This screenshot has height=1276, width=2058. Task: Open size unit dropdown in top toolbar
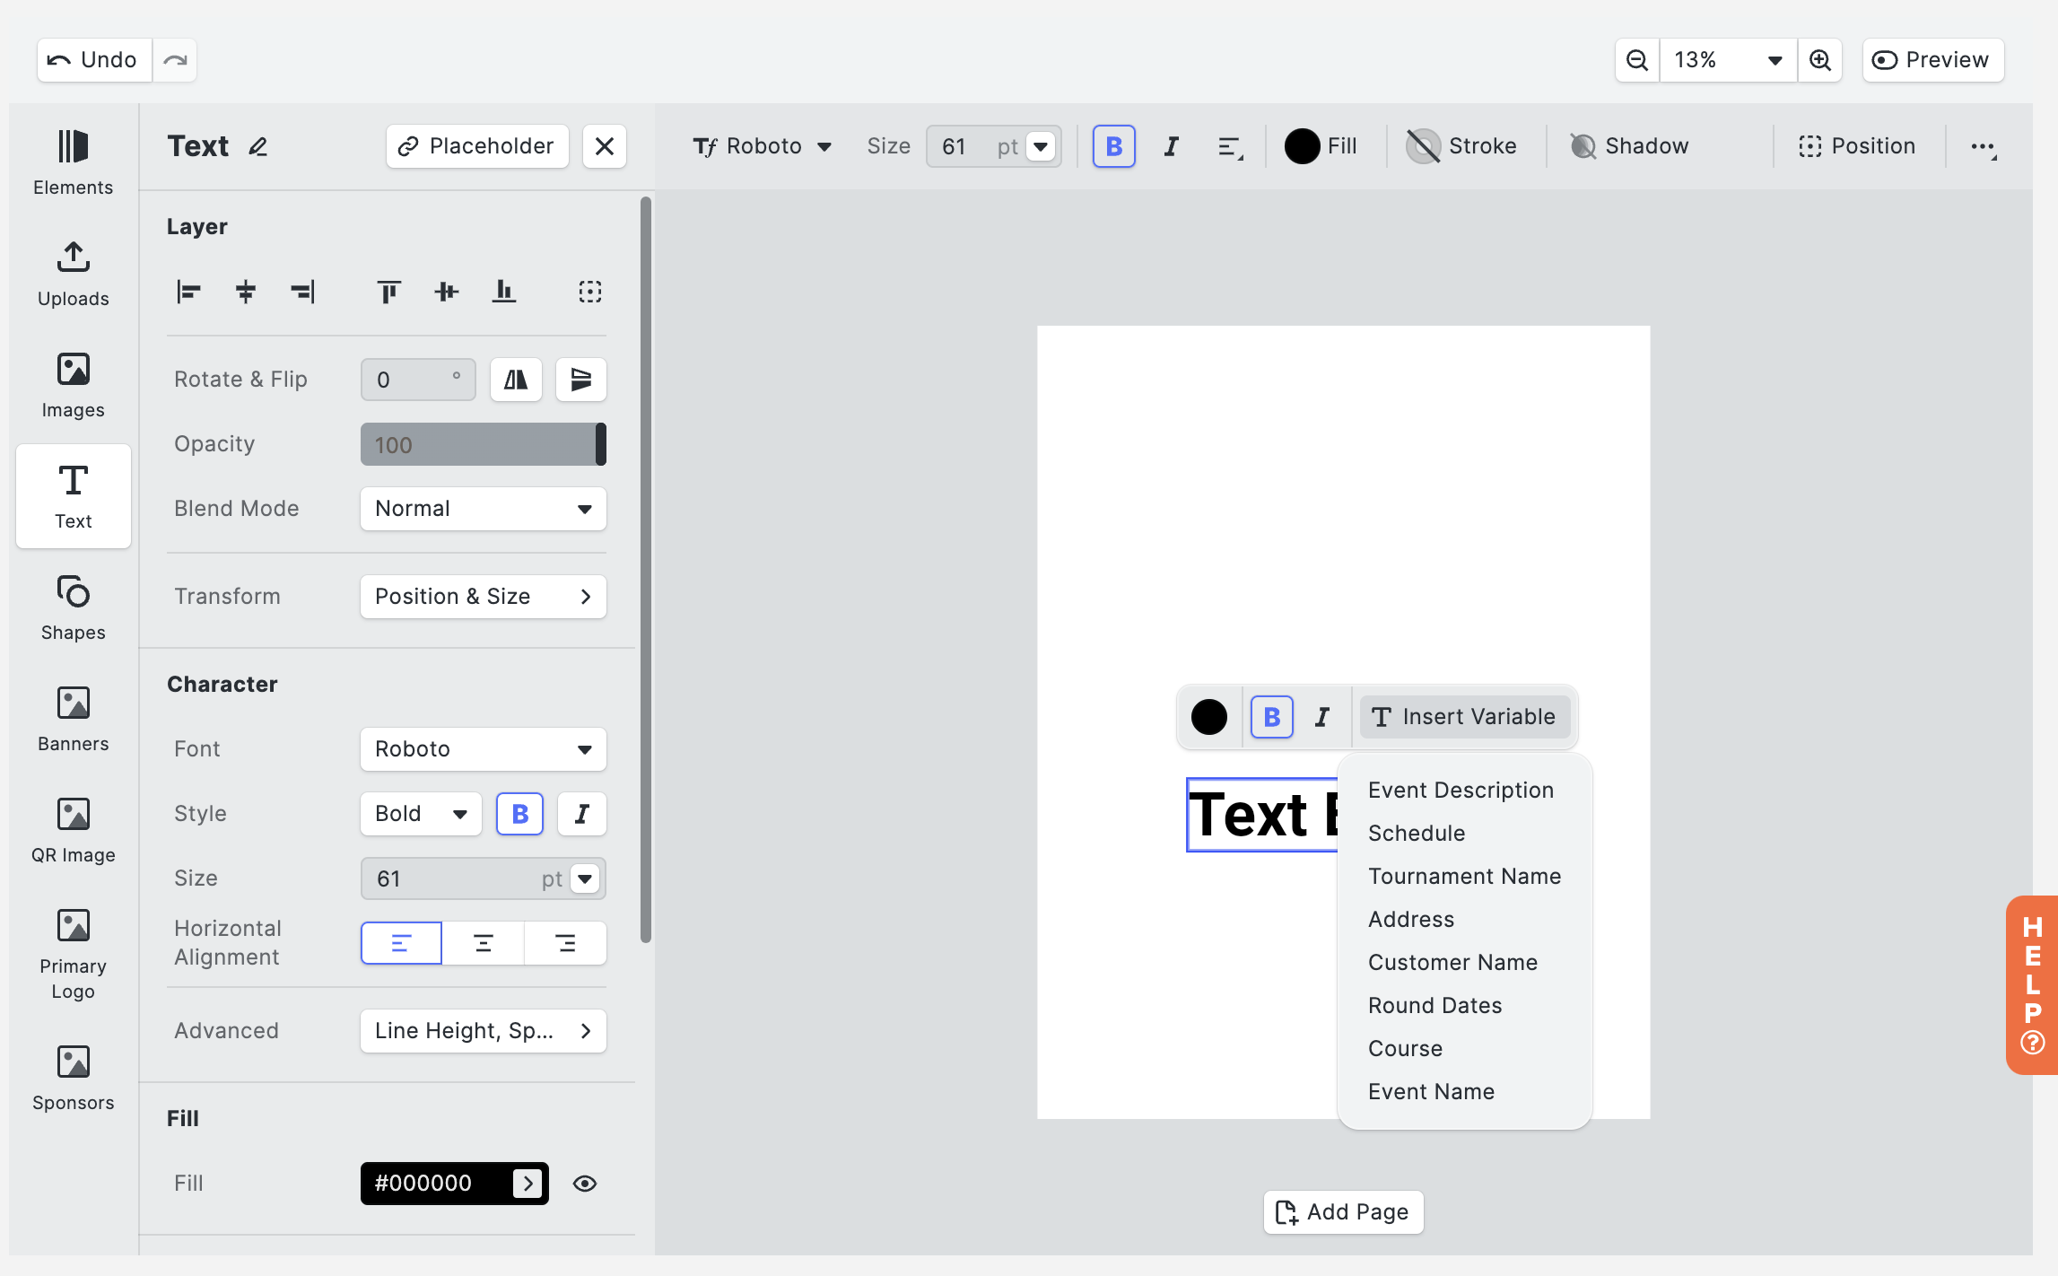[x=1041, y=146]
